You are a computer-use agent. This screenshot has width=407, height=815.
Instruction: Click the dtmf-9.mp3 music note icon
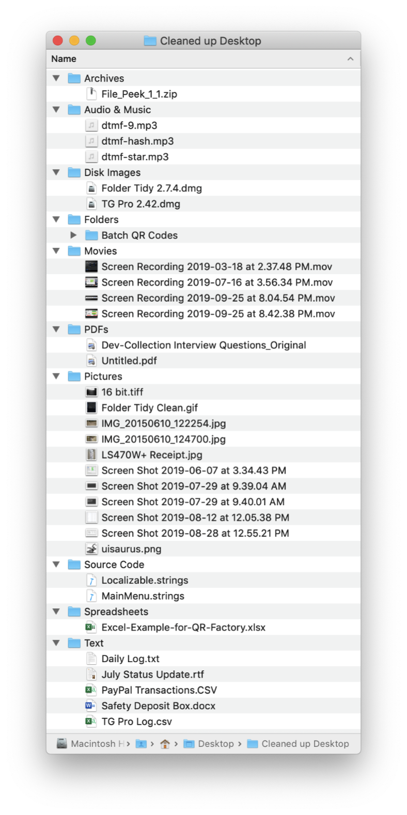(x=91, y=125)
